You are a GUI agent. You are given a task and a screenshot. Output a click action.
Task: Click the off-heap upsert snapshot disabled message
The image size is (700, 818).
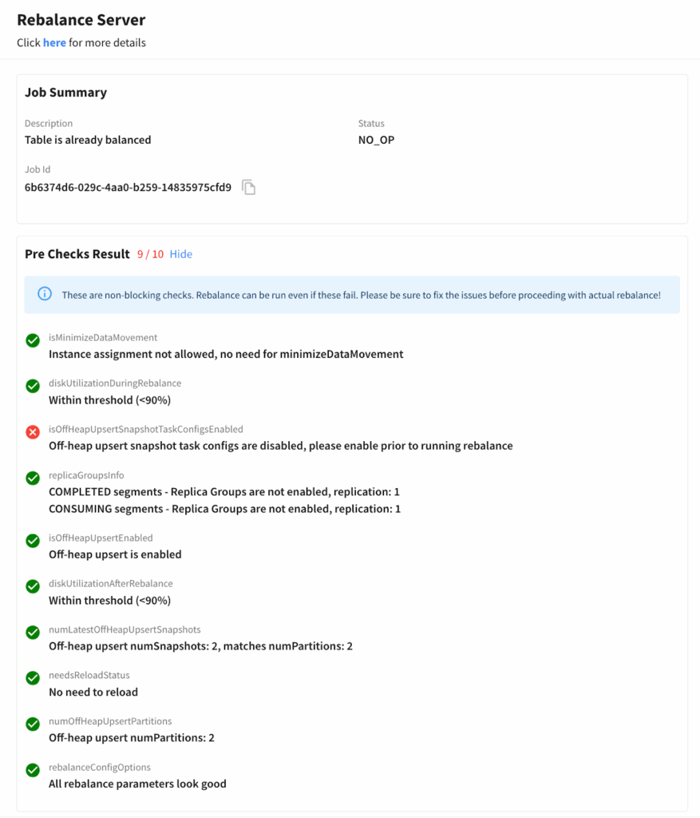(x=280, y=445)
